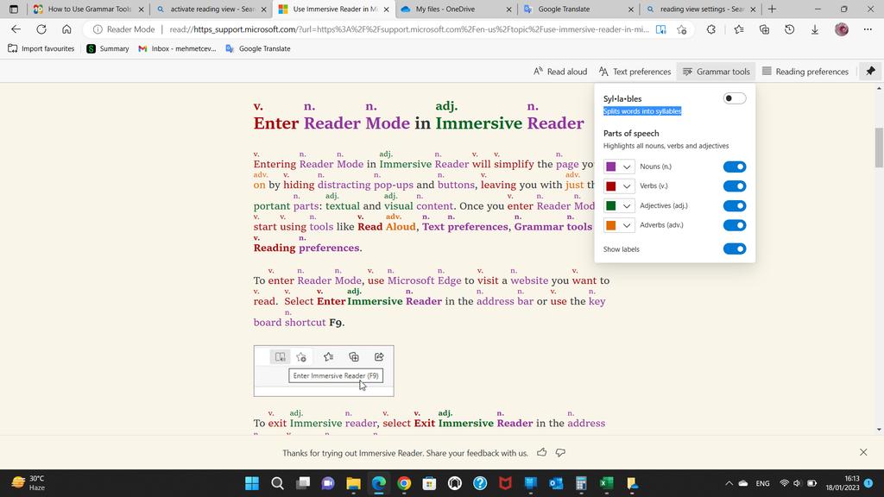Disable Adjectives highlighting

coord(735,205)
